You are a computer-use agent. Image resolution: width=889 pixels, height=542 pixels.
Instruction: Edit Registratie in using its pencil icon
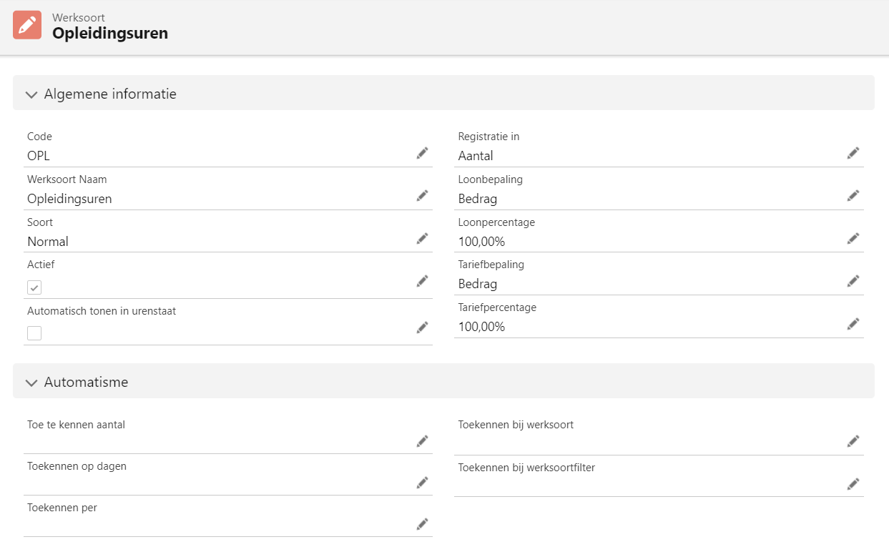[x=853, y=153]
